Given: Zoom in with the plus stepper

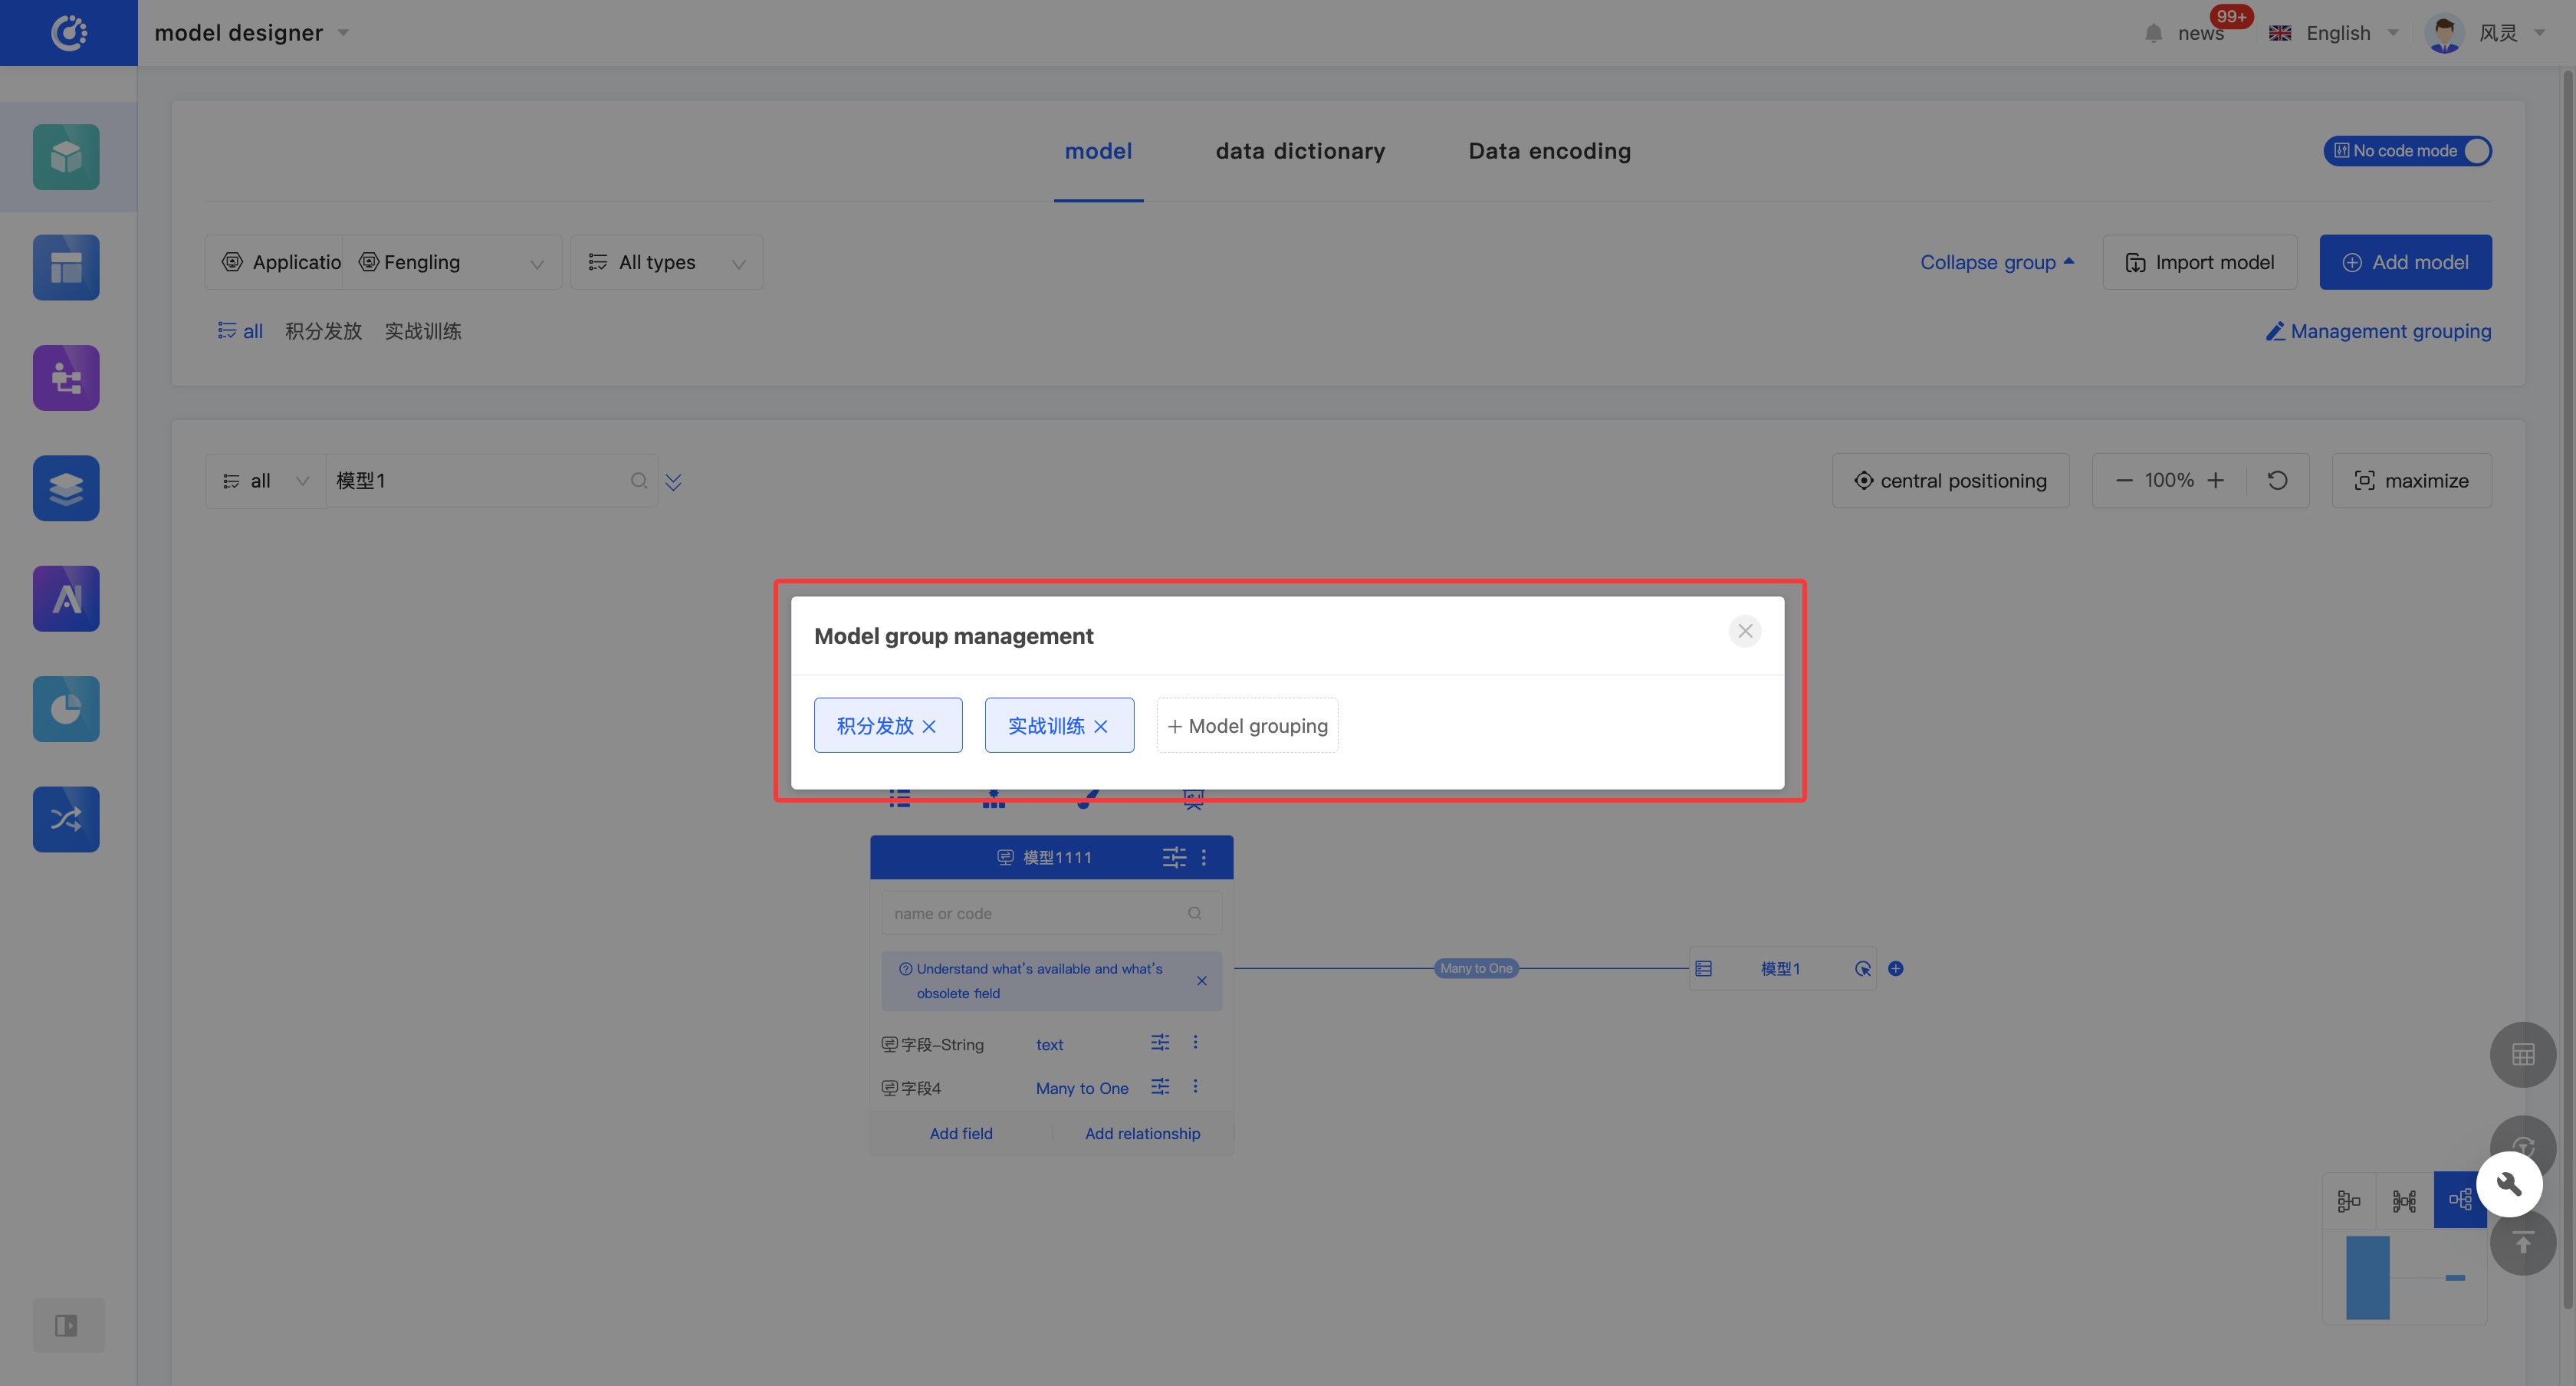Looking at the screenshot, I should click(2216, 481).
